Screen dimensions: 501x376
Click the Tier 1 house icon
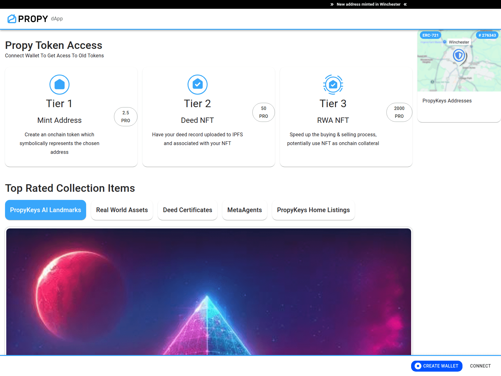pyautogui.click(x=59, y=85)
